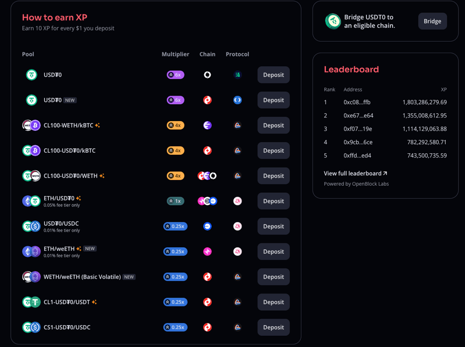465x347 pixels.
Task: Click the 0.25x multiplier badge for CL1-USD₮0/USDT
Action: click(x=175, y=302)
